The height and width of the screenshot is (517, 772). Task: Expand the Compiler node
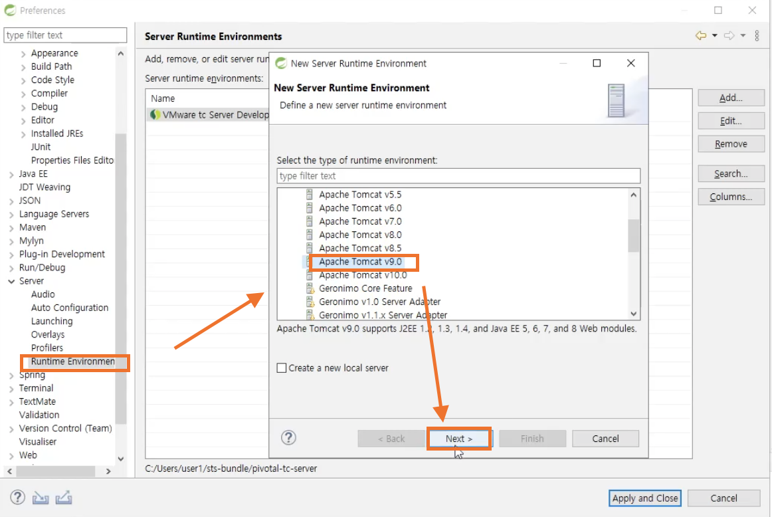click(x=23, y=94)
